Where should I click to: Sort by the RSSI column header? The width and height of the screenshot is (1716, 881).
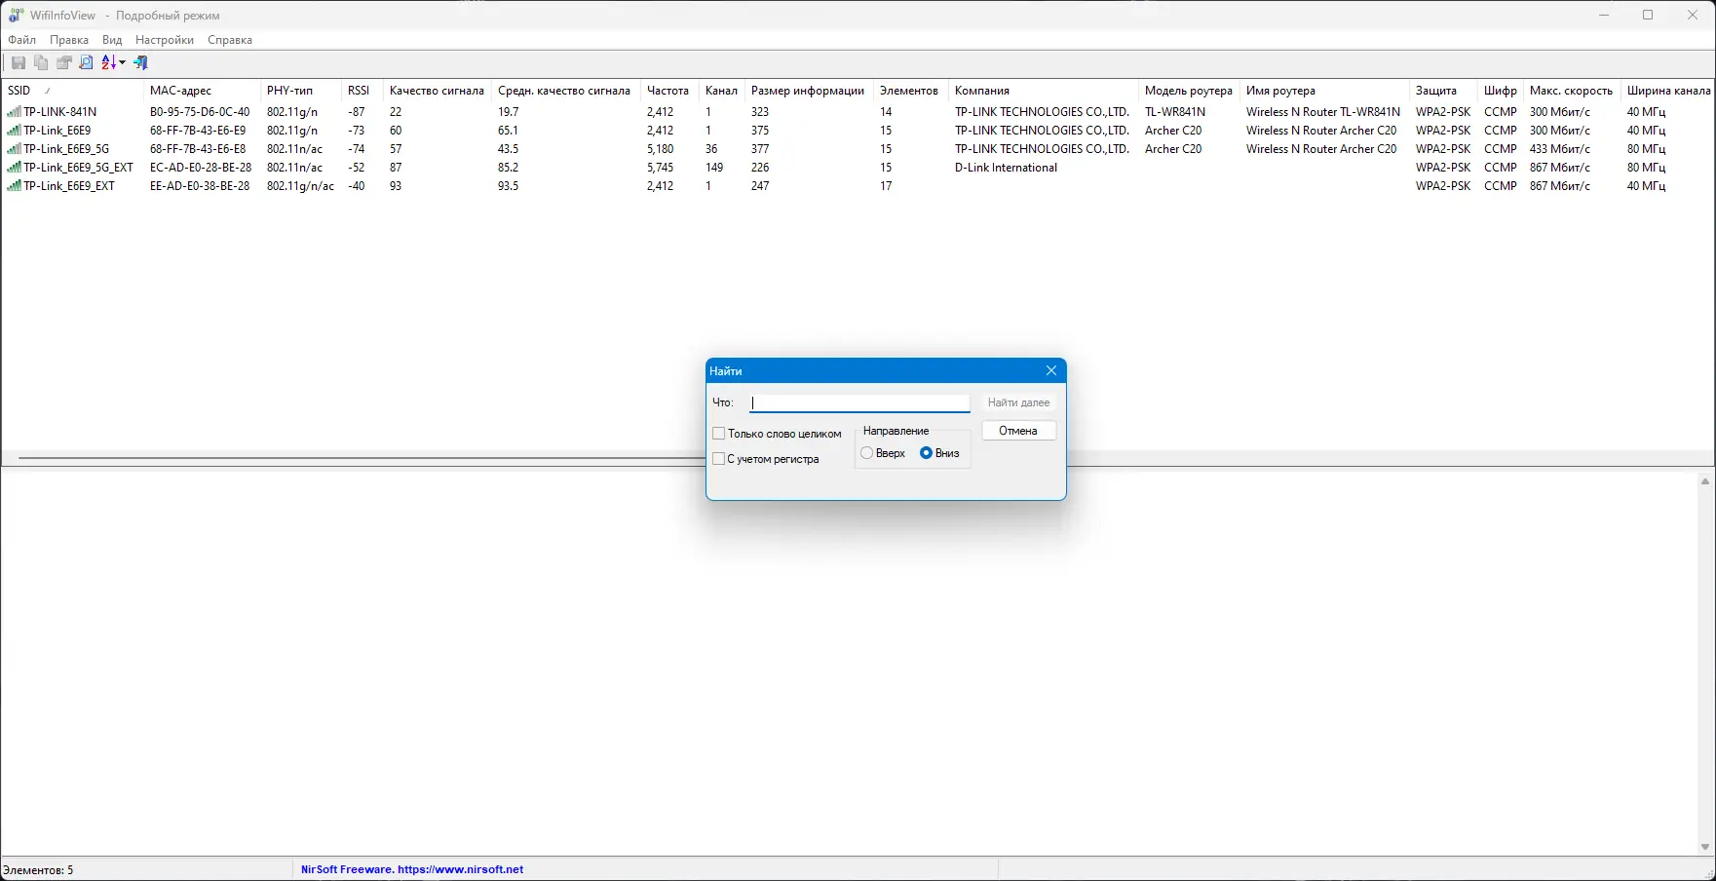[362, 91]
